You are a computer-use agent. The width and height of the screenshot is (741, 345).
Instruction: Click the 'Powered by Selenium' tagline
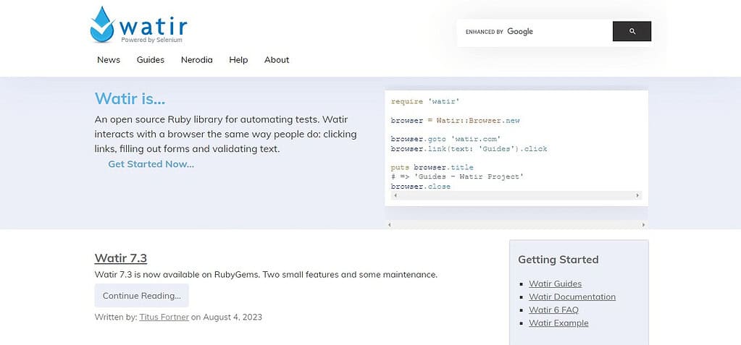[x=151, y=40]
